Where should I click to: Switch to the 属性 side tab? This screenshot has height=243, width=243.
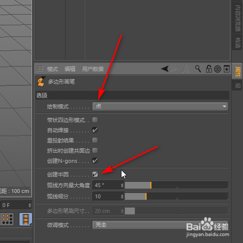[238, 71]
